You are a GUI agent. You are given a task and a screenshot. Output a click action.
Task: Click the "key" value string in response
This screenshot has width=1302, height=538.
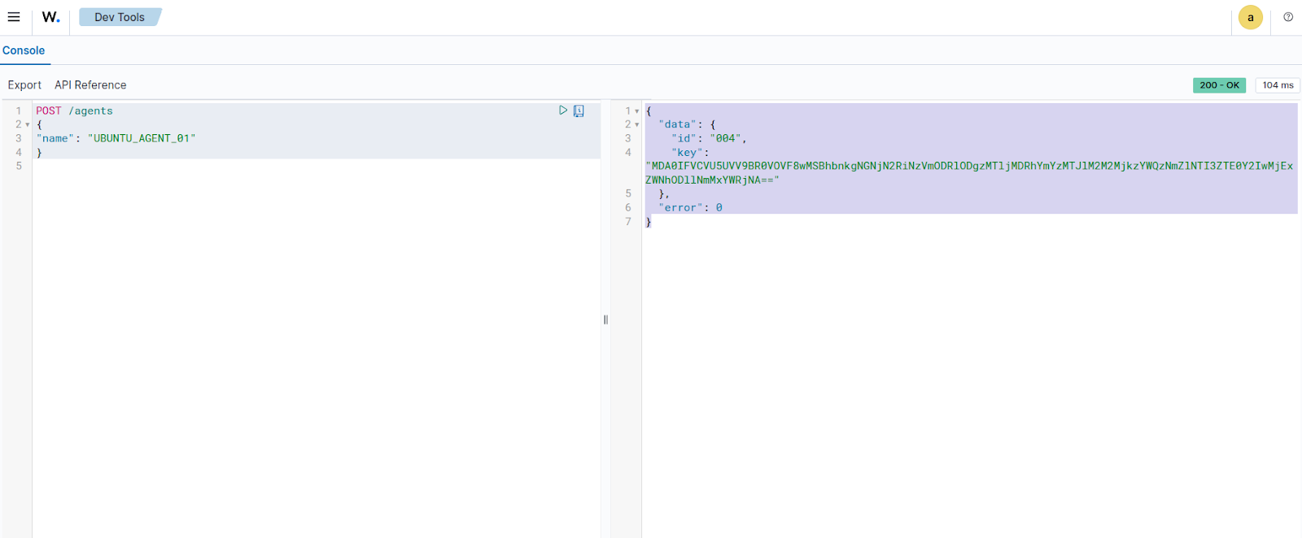coord(968,167)
